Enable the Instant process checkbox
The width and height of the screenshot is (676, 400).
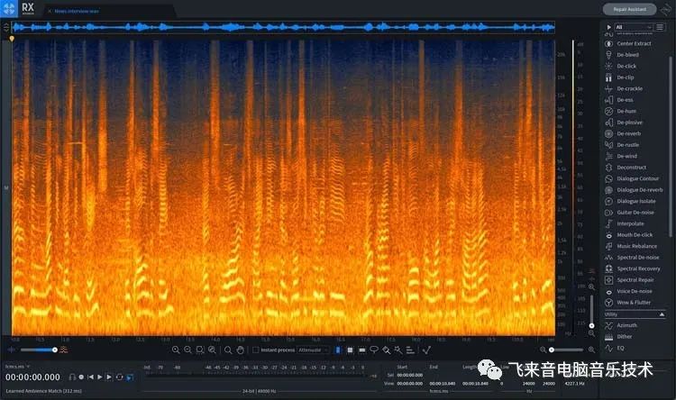point(256,350)
